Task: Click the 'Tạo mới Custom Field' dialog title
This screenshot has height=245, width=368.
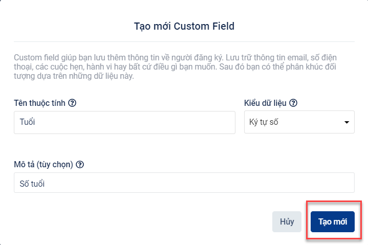Action: 184,26
